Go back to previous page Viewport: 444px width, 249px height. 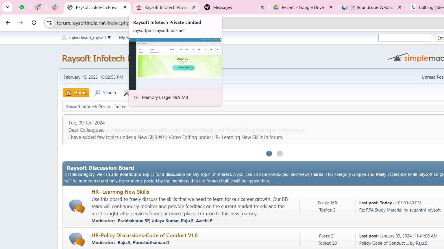pyautogui.click(x=8, y=22)
